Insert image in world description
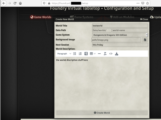Viewport: 161px width, 120px height. [x=86, y=54]
